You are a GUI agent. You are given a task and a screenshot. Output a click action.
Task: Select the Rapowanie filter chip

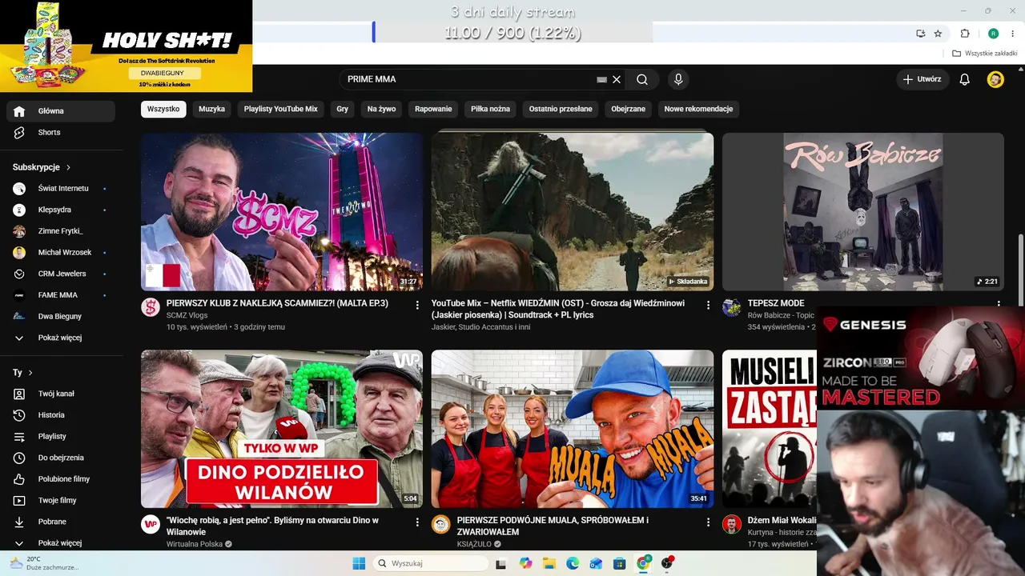pyautogui.click(x=433, y=109)
